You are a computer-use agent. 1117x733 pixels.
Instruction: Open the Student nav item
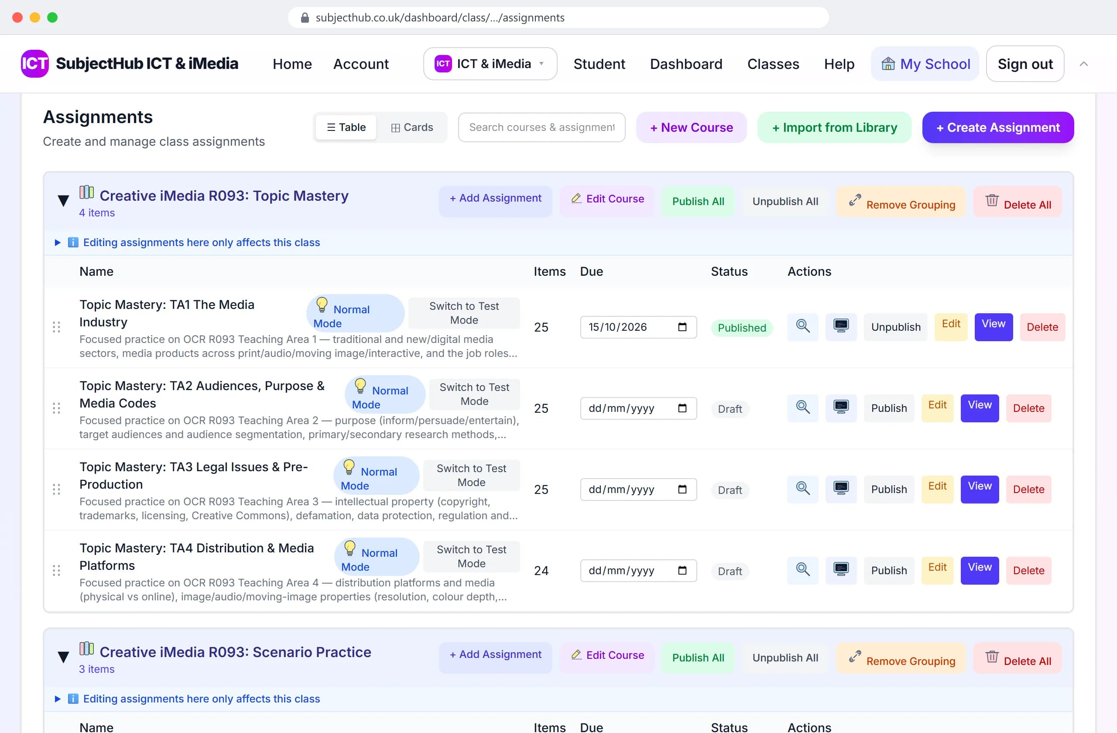click(x=599, y=64)
